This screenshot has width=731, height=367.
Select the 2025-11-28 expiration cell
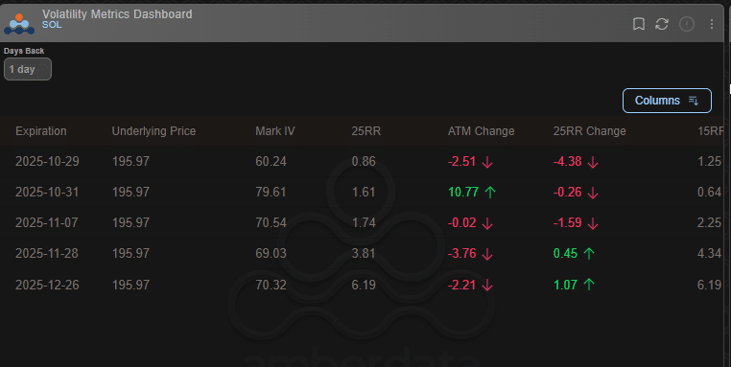click(47, 253)
